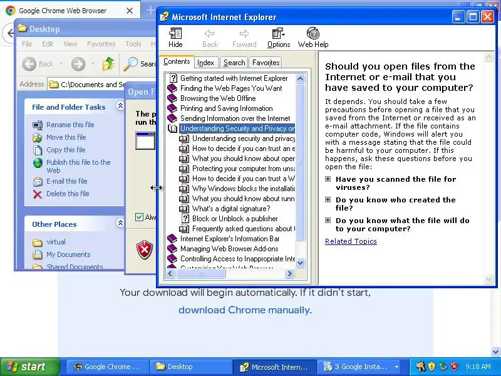Click the Up folder icon in Desktop window

tap(108, 64)
